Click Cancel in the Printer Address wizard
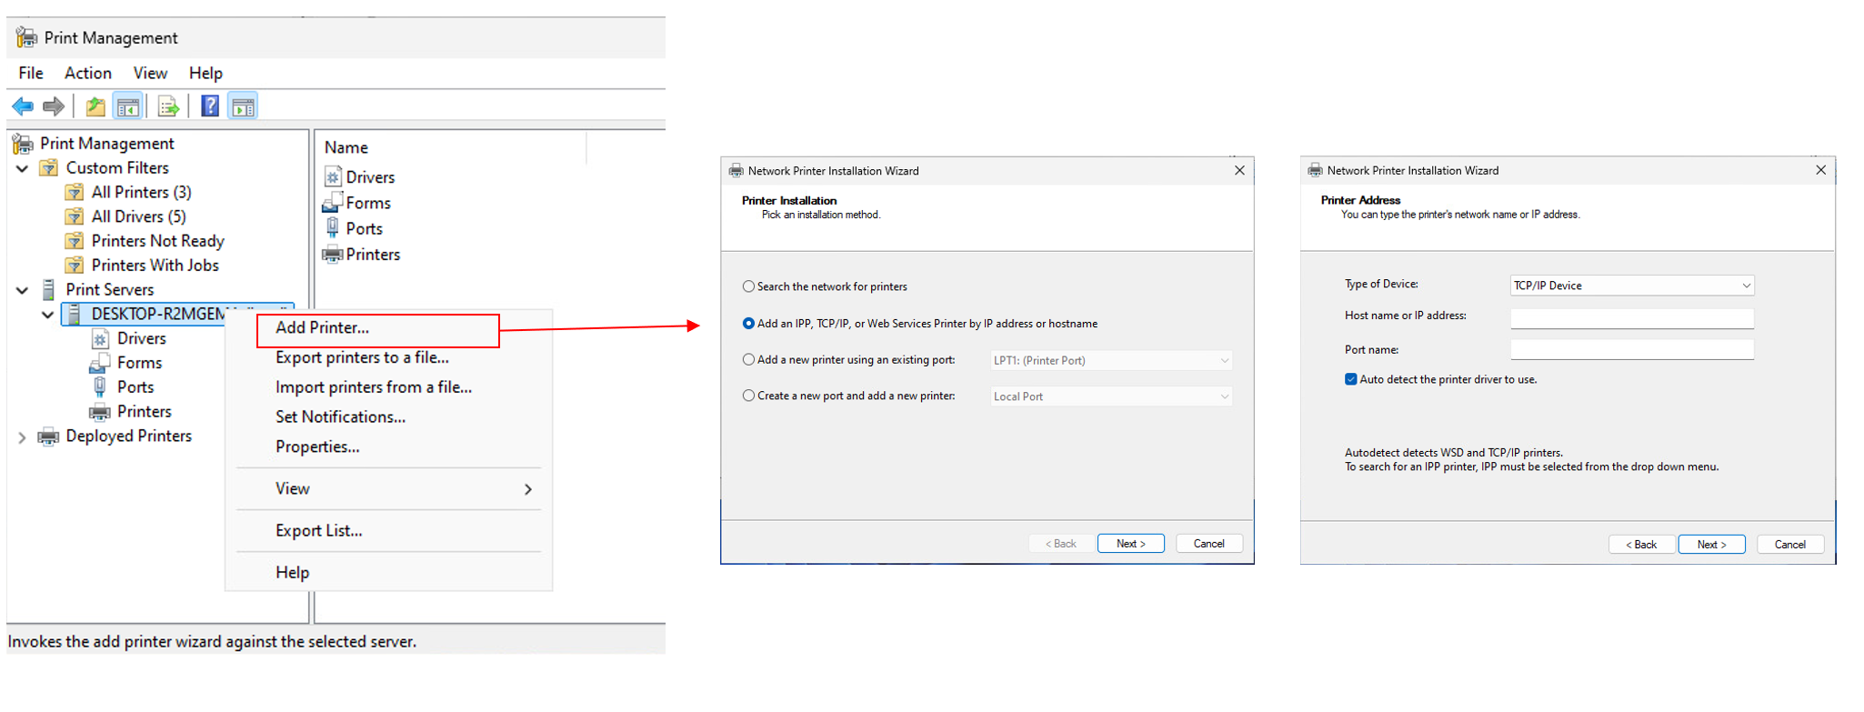 point(1789,545)
